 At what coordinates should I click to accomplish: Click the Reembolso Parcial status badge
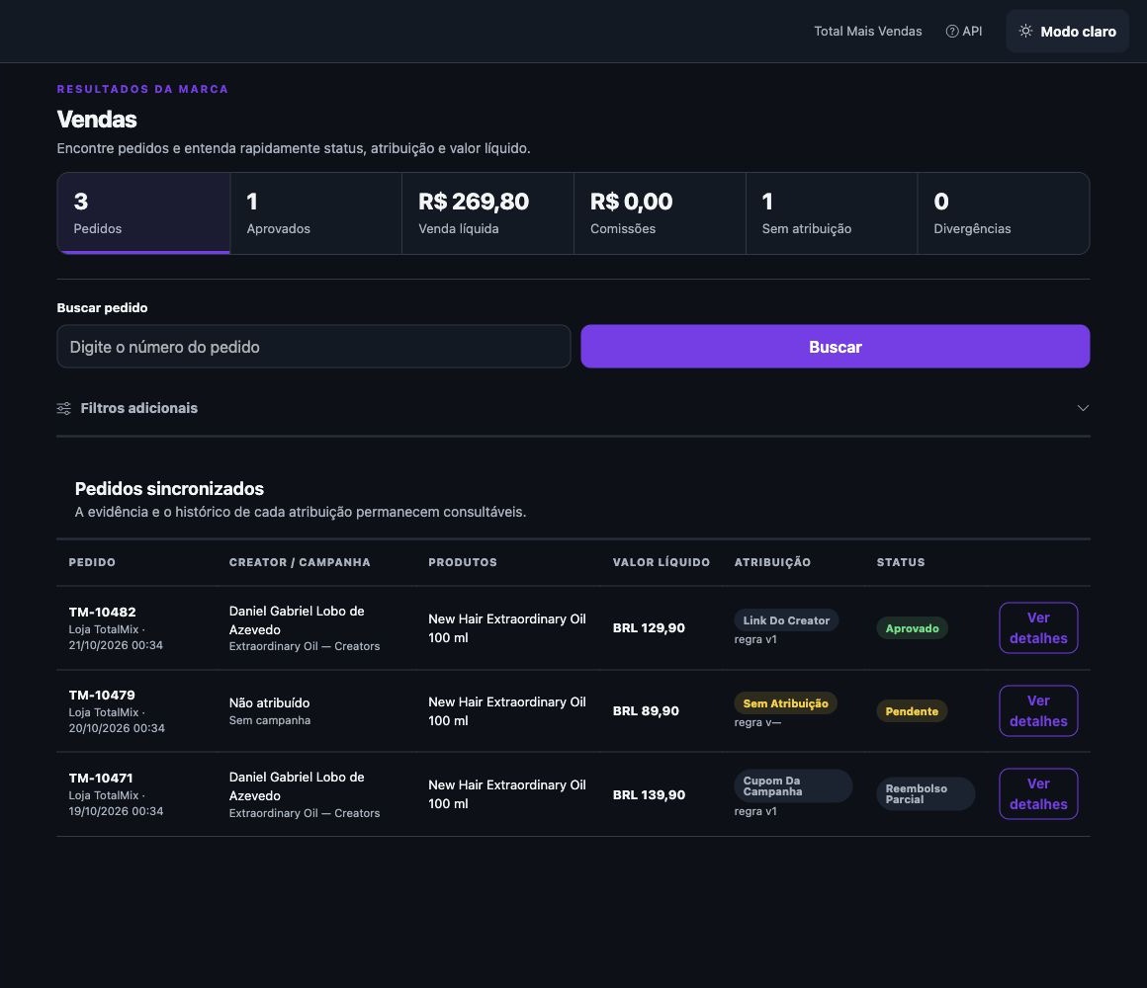[x=926, y=793]
